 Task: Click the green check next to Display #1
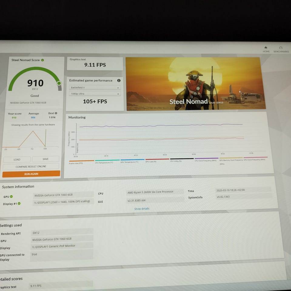point(19,204)
